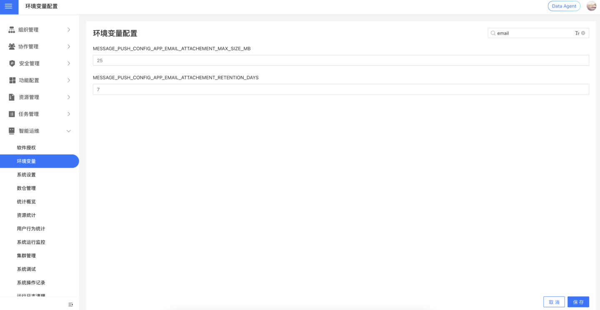Expand the 任务管理 chevron

click(x=69, y=114)
